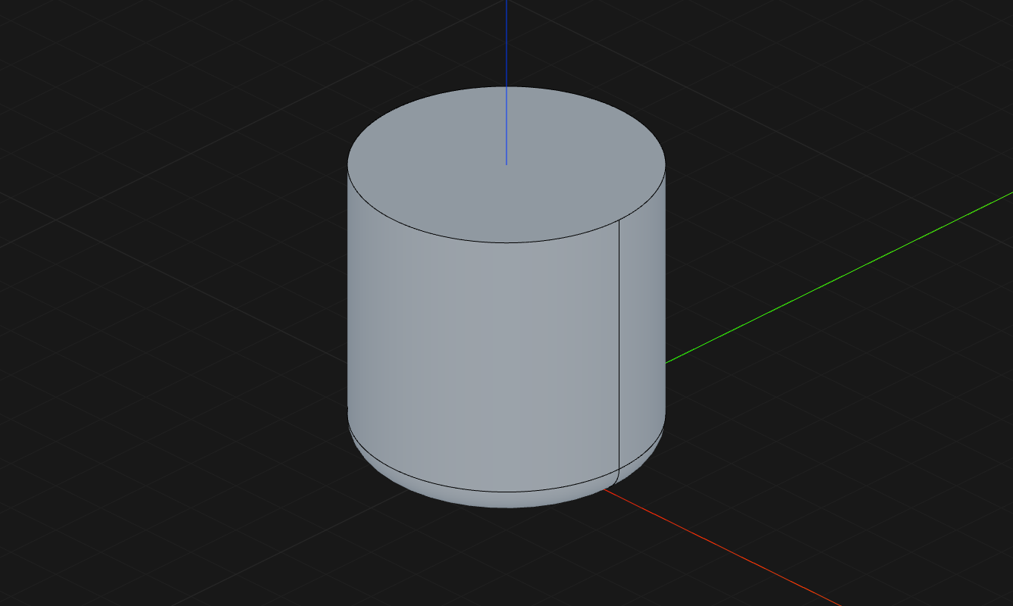The image size is (1013, 606).
Task: Click the green Y axis line
Action: coord(834,279)
